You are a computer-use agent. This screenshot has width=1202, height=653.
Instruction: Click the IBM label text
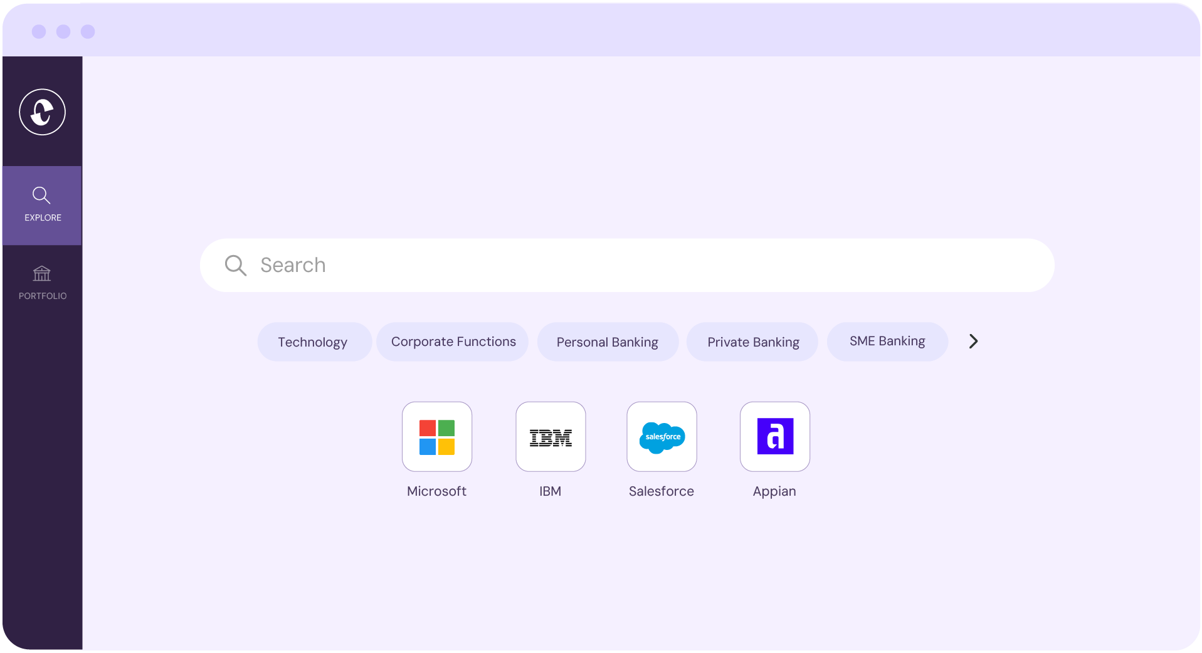point(550,491)
